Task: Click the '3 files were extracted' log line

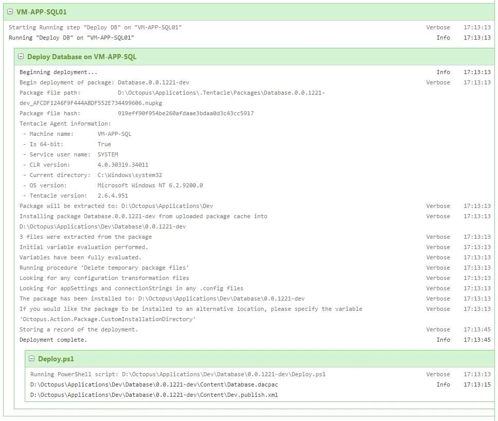Action: (x=85, y=237)
